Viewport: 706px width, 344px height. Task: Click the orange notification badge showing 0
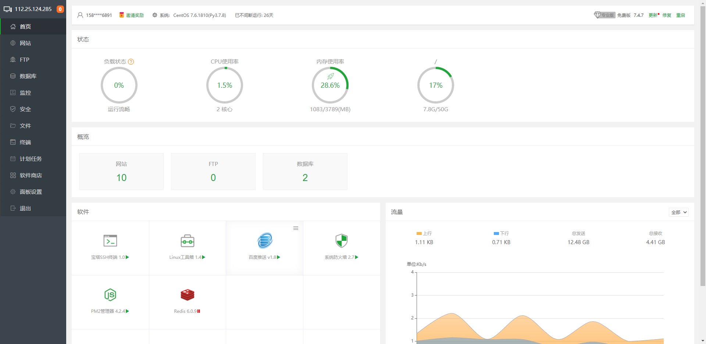tap(60, 9)
